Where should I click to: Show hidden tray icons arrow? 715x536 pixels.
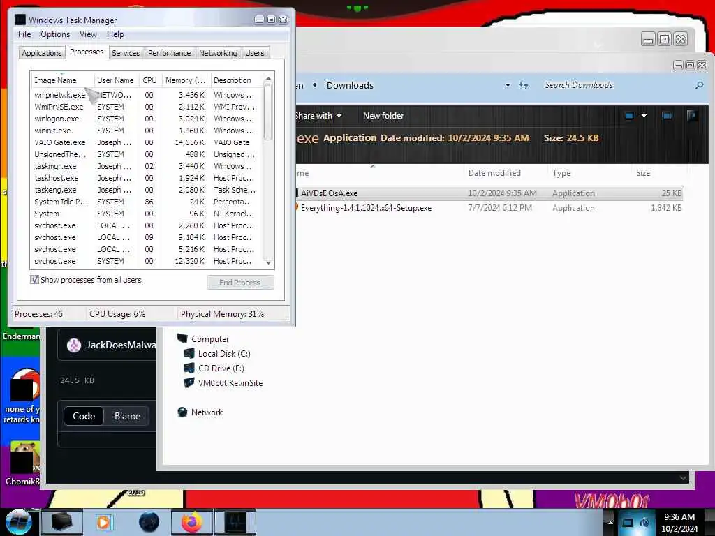coord(610,522)
